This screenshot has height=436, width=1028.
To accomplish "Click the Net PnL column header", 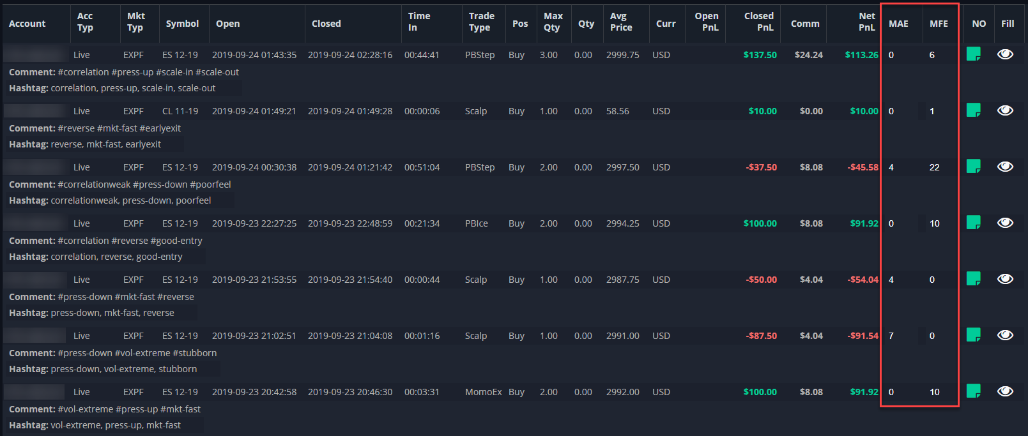I will pos(866,22).
